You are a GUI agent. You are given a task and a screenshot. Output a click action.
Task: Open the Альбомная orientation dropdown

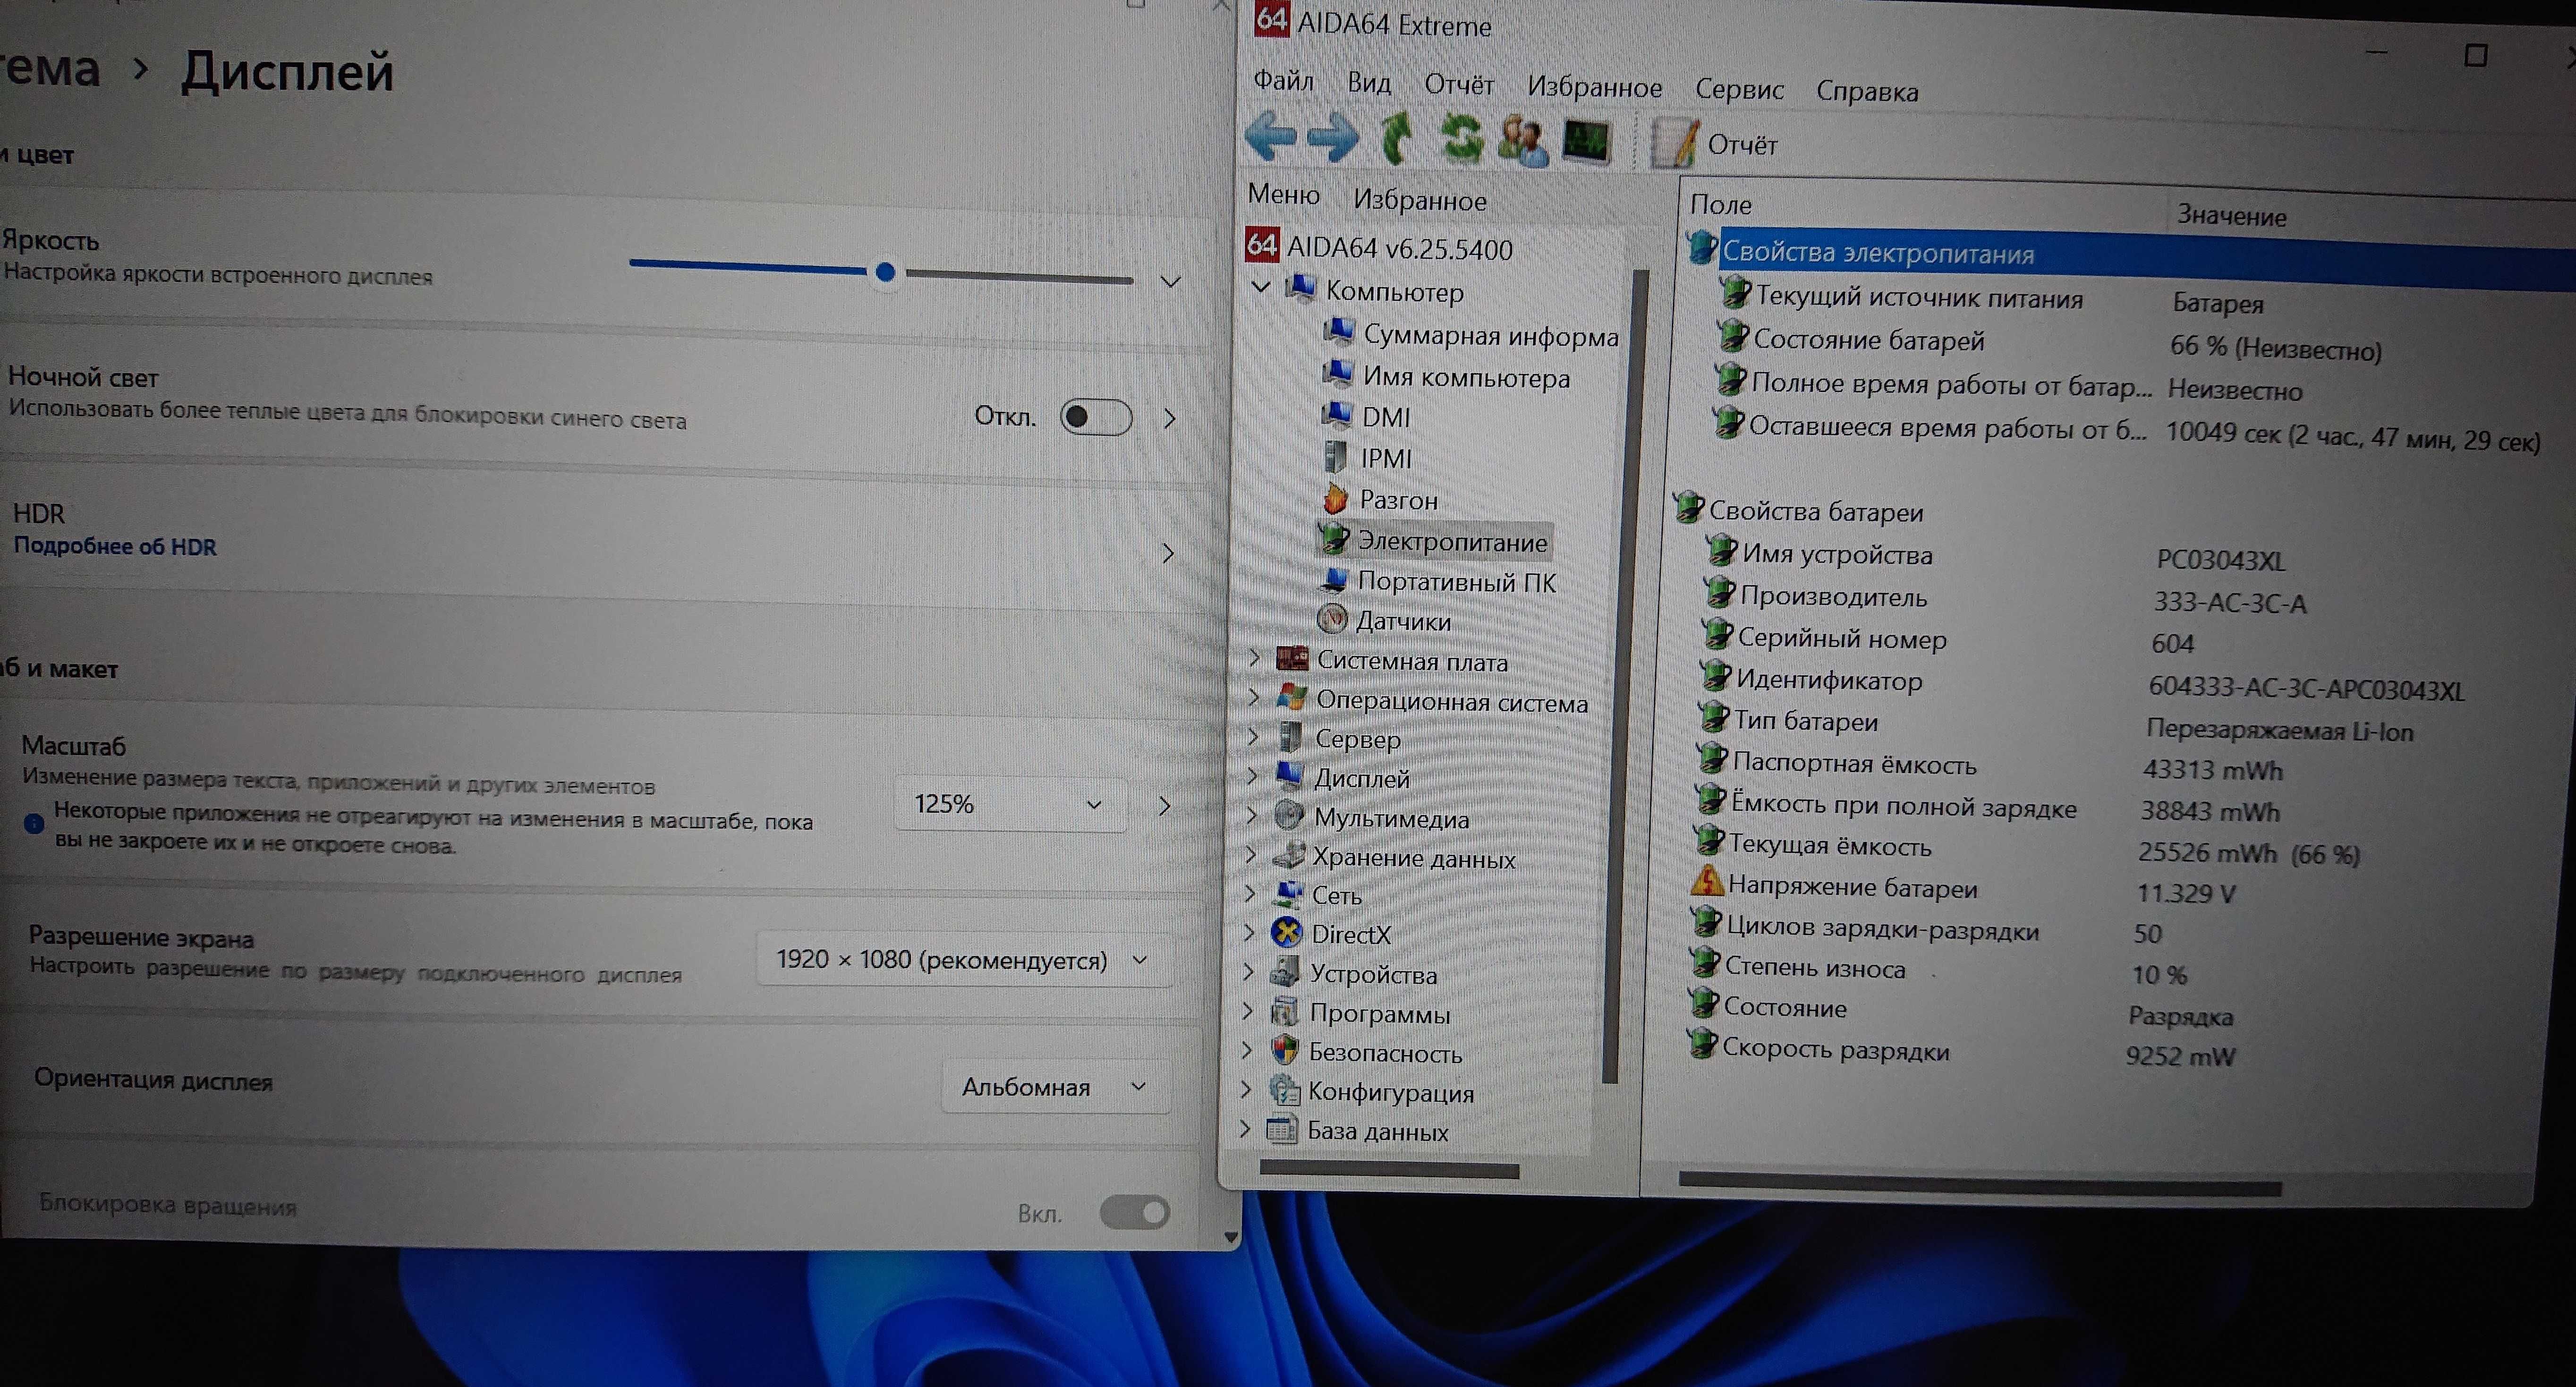1055,1087
